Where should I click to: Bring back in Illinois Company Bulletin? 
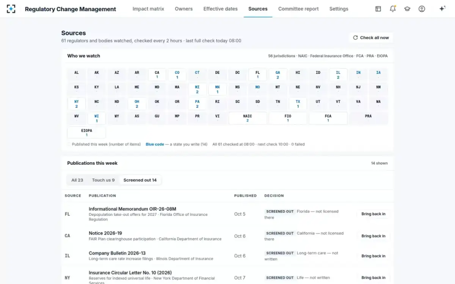pyautogui.click(x=373, y=256)
